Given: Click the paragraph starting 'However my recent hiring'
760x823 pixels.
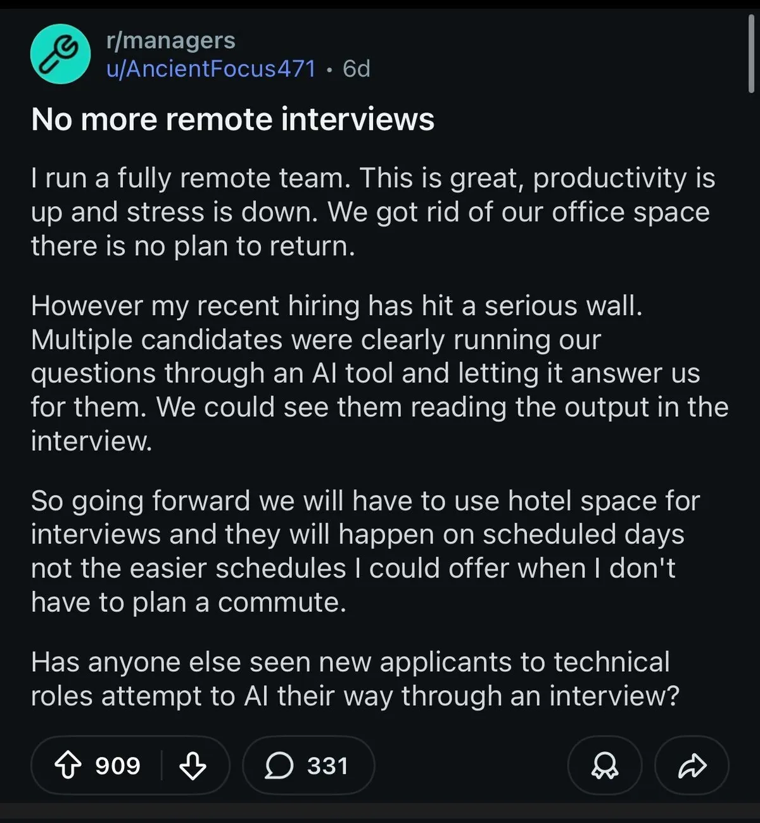Looking at the screenshot, I should (x=379, y=373).
